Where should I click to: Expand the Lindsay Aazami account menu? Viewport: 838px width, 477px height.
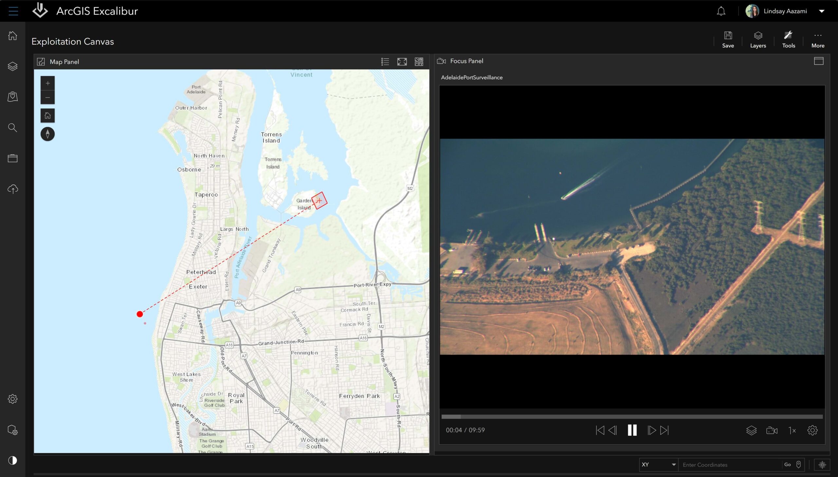821,11
